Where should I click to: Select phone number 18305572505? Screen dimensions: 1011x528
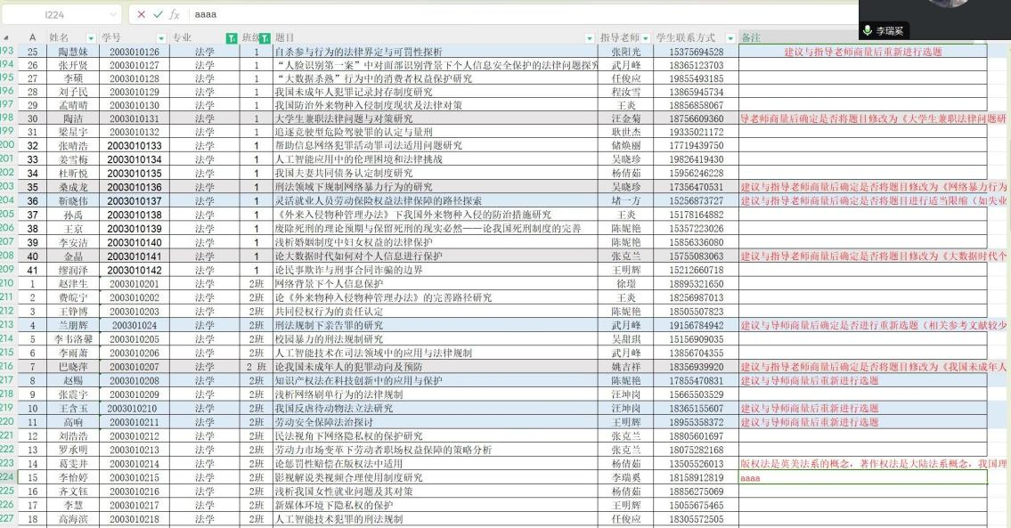696,519
